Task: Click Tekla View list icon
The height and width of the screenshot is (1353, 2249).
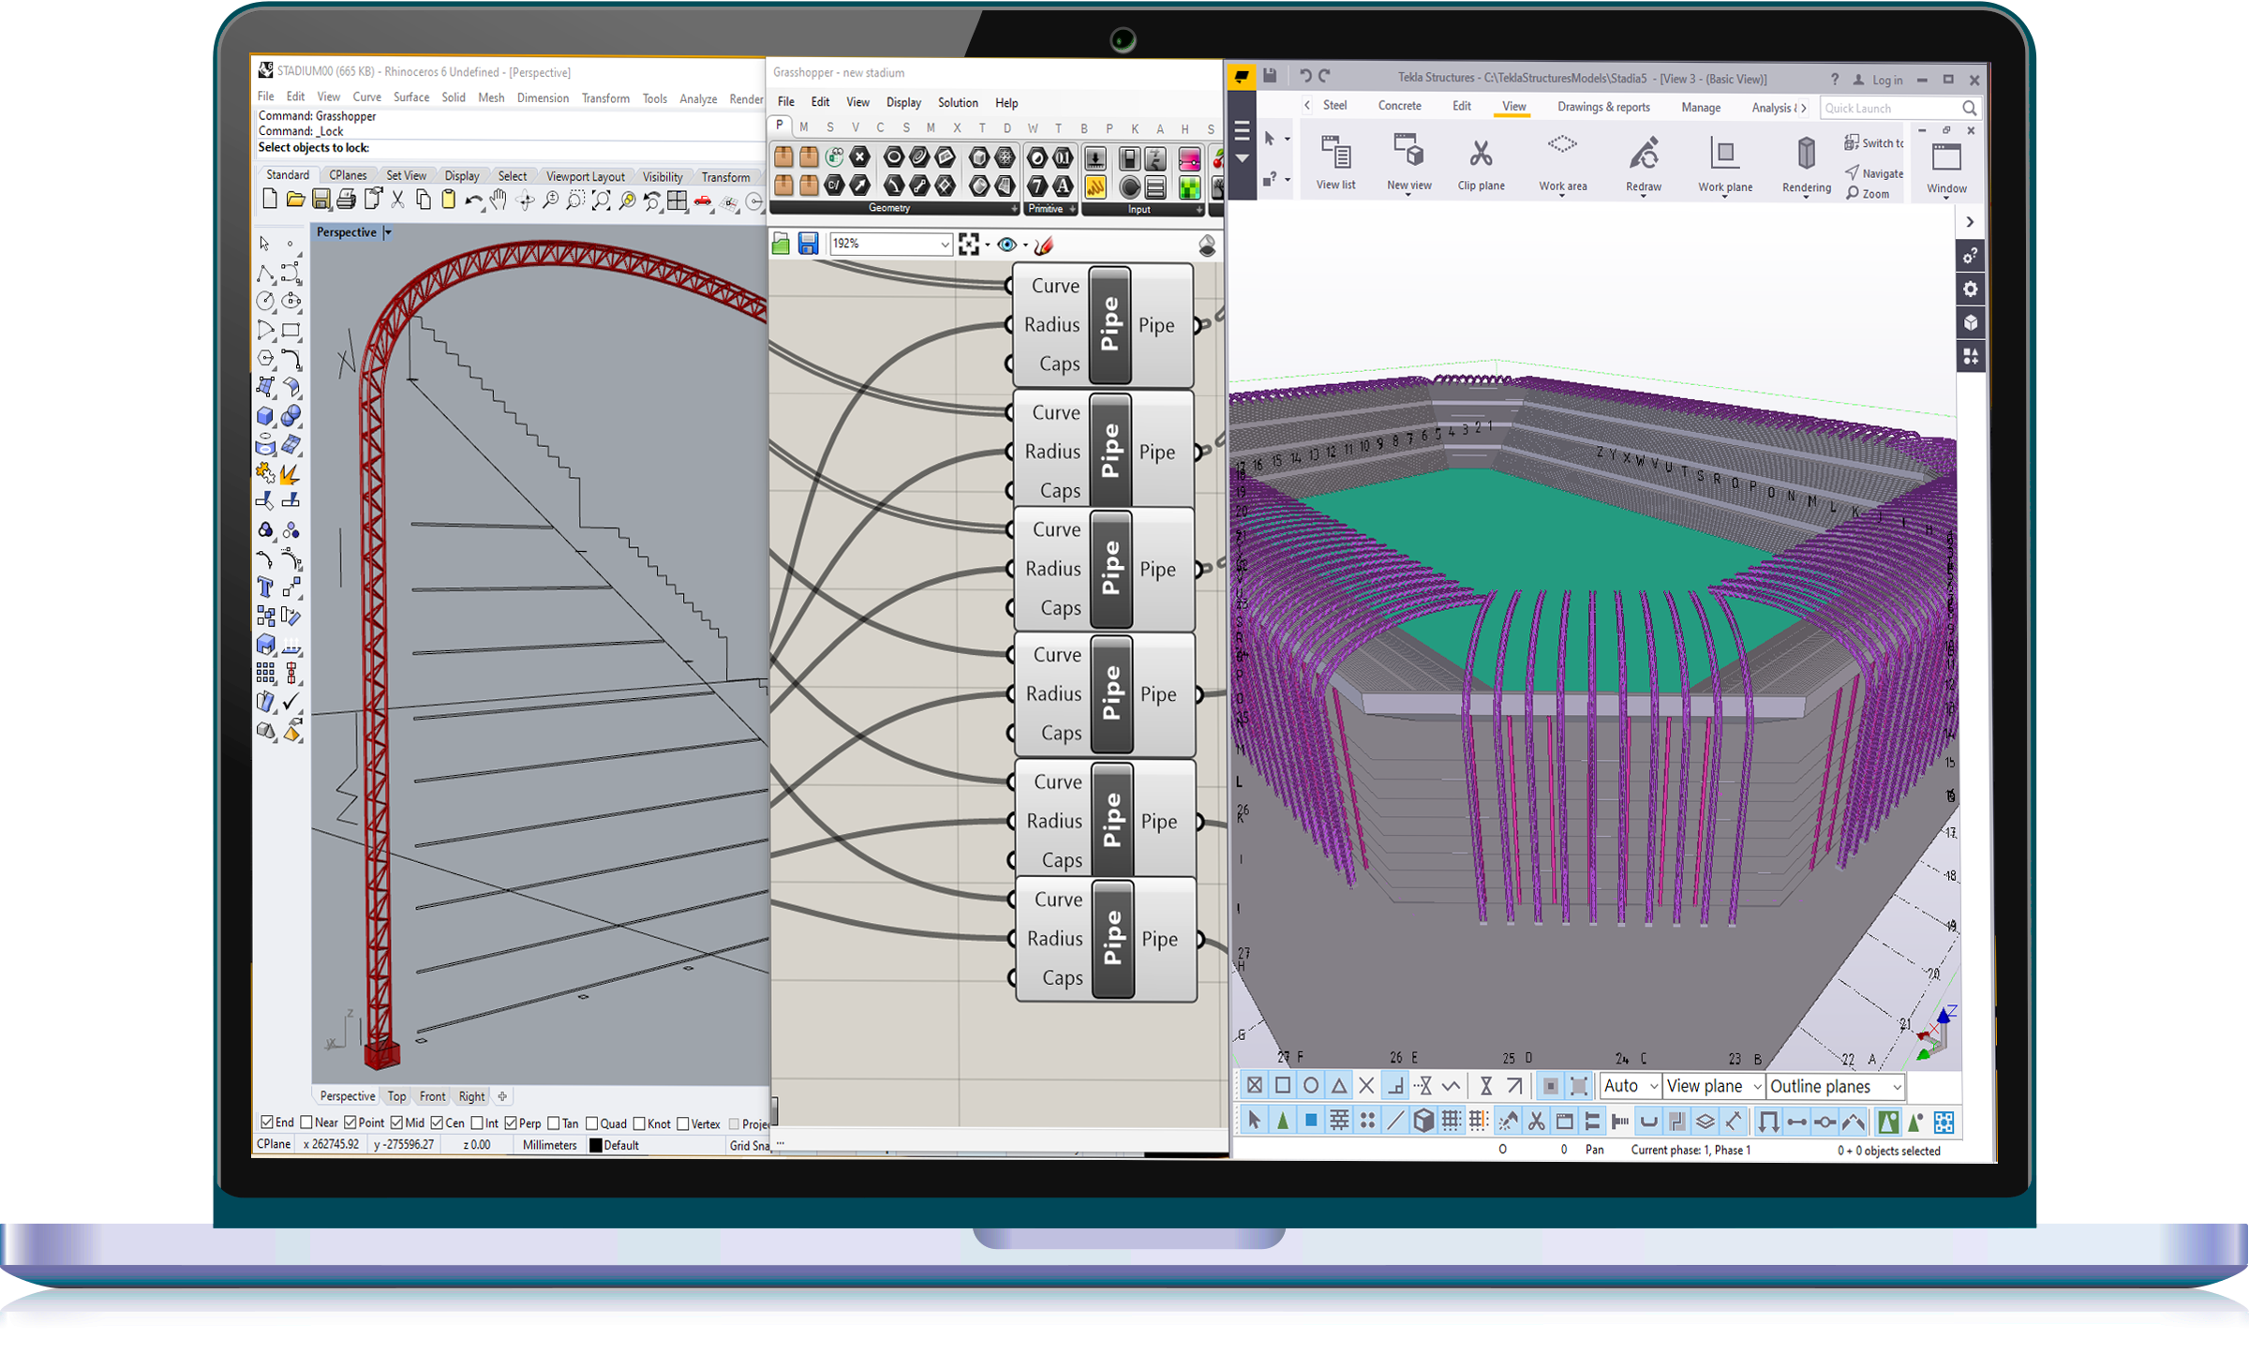Action: 1335,163
